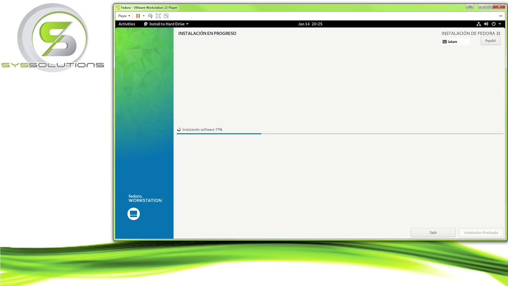Click the Ayuda! help button
508x286 pixels.
point(491,41)
